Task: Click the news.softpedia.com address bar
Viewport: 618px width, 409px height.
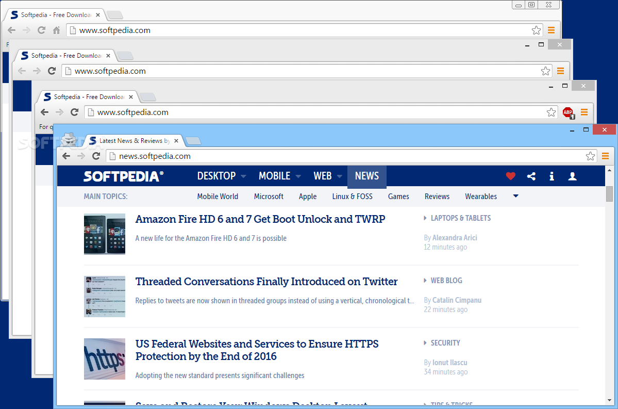Action: 351,156
